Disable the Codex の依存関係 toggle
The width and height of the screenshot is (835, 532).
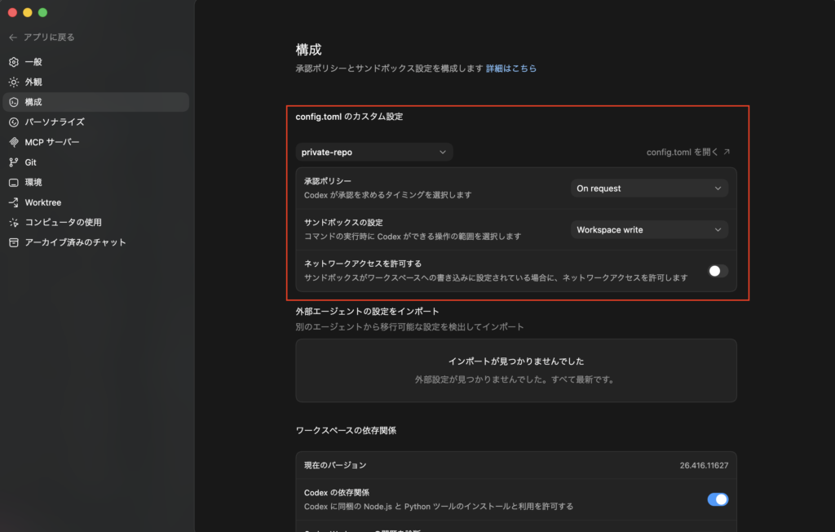(x=718, y=499)
